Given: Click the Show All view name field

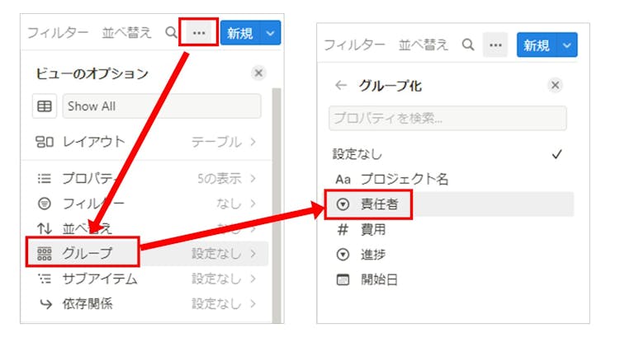Looking at the screenshot, I should [x=162, y=106].
